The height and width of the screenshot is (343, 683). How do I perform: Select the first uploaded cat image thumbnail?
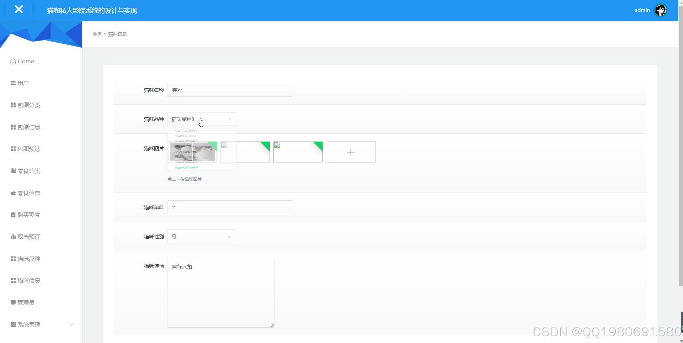pos(192,152)
